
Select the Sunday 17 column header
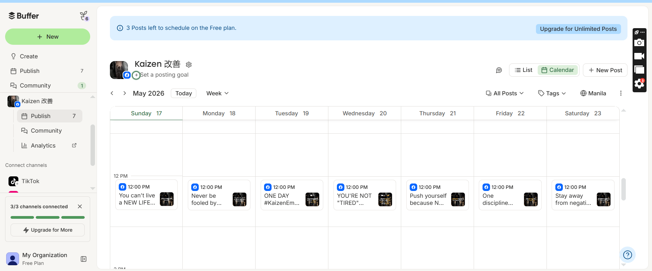146,113
